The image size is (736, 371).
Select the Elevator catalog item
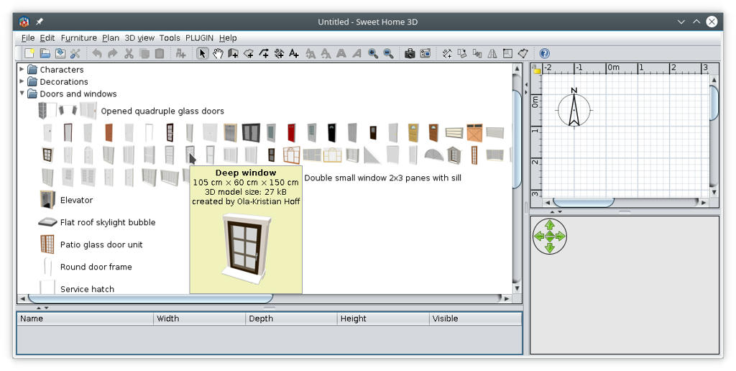point(67,200)
